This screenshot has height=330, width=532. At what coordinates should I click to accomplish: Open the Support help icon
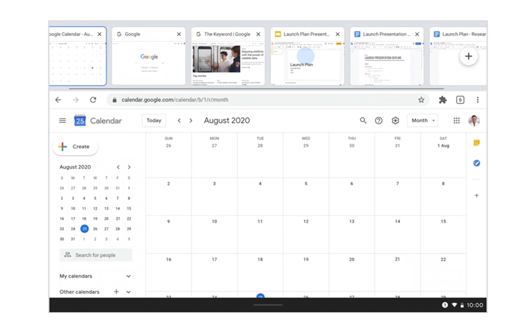point(378,121)
